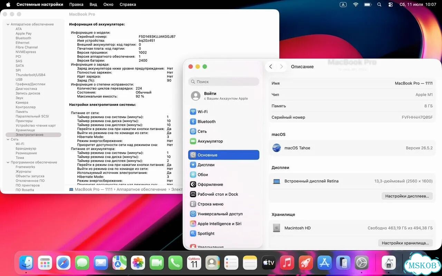The height and width of the screenshot is (276, 442).
Task: Select Камера in the hardware tree
Action: [22, 102]
